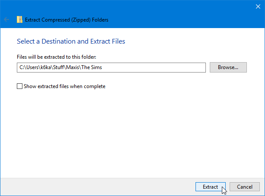Click the gray footer bar left of Extract

(95, 187)
